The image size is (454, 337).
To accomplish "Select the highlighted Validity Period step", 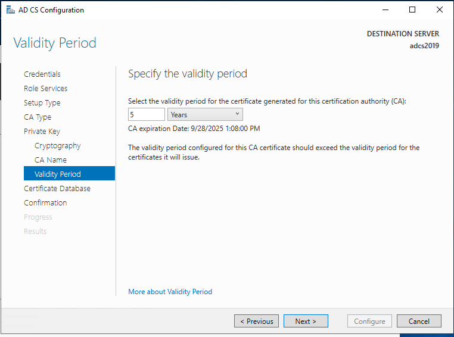I will 57,174.
